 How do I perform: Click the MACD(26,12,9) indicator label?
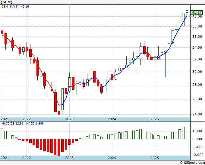(x=12, y=124)
